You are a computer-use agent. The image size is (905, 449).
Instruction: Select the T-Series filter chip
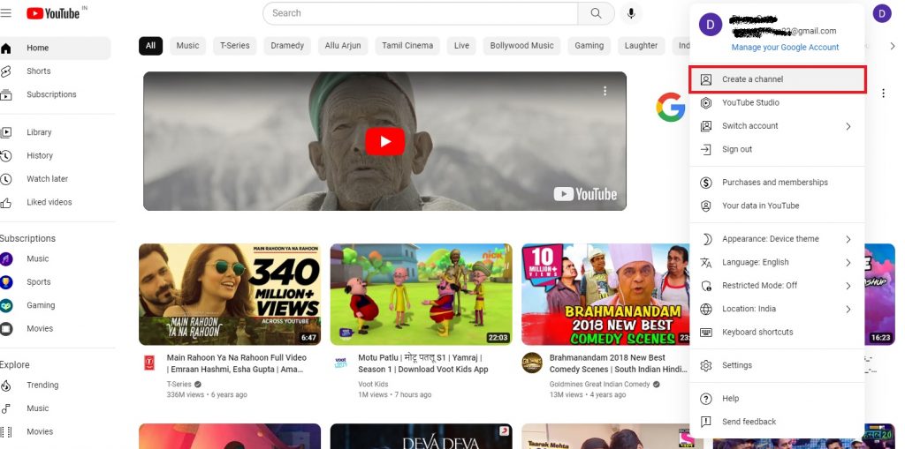235,46
